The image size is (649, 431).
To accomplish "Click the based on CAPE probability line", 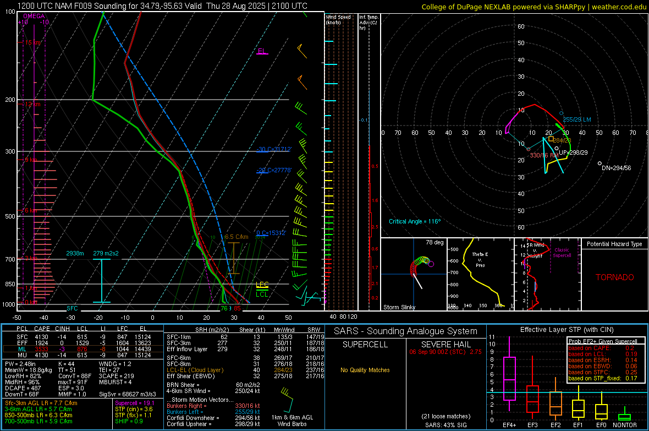I will (x=603, y=348).
